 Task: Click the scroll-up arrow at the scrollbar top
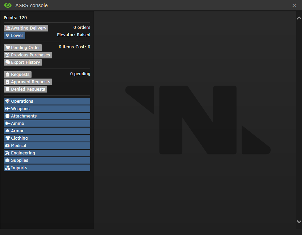[x=299, y=18]
